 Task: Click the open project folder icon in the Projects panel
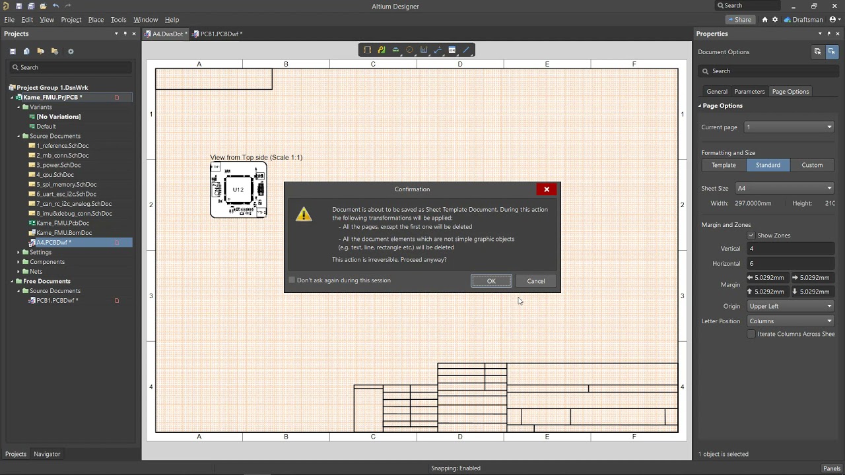40,51
